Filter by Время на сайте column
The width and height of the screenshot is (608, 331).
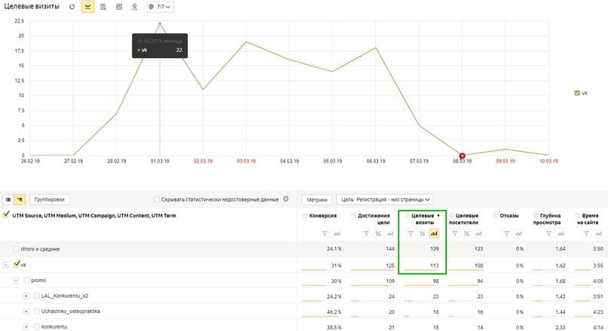(x=586, y=233)
